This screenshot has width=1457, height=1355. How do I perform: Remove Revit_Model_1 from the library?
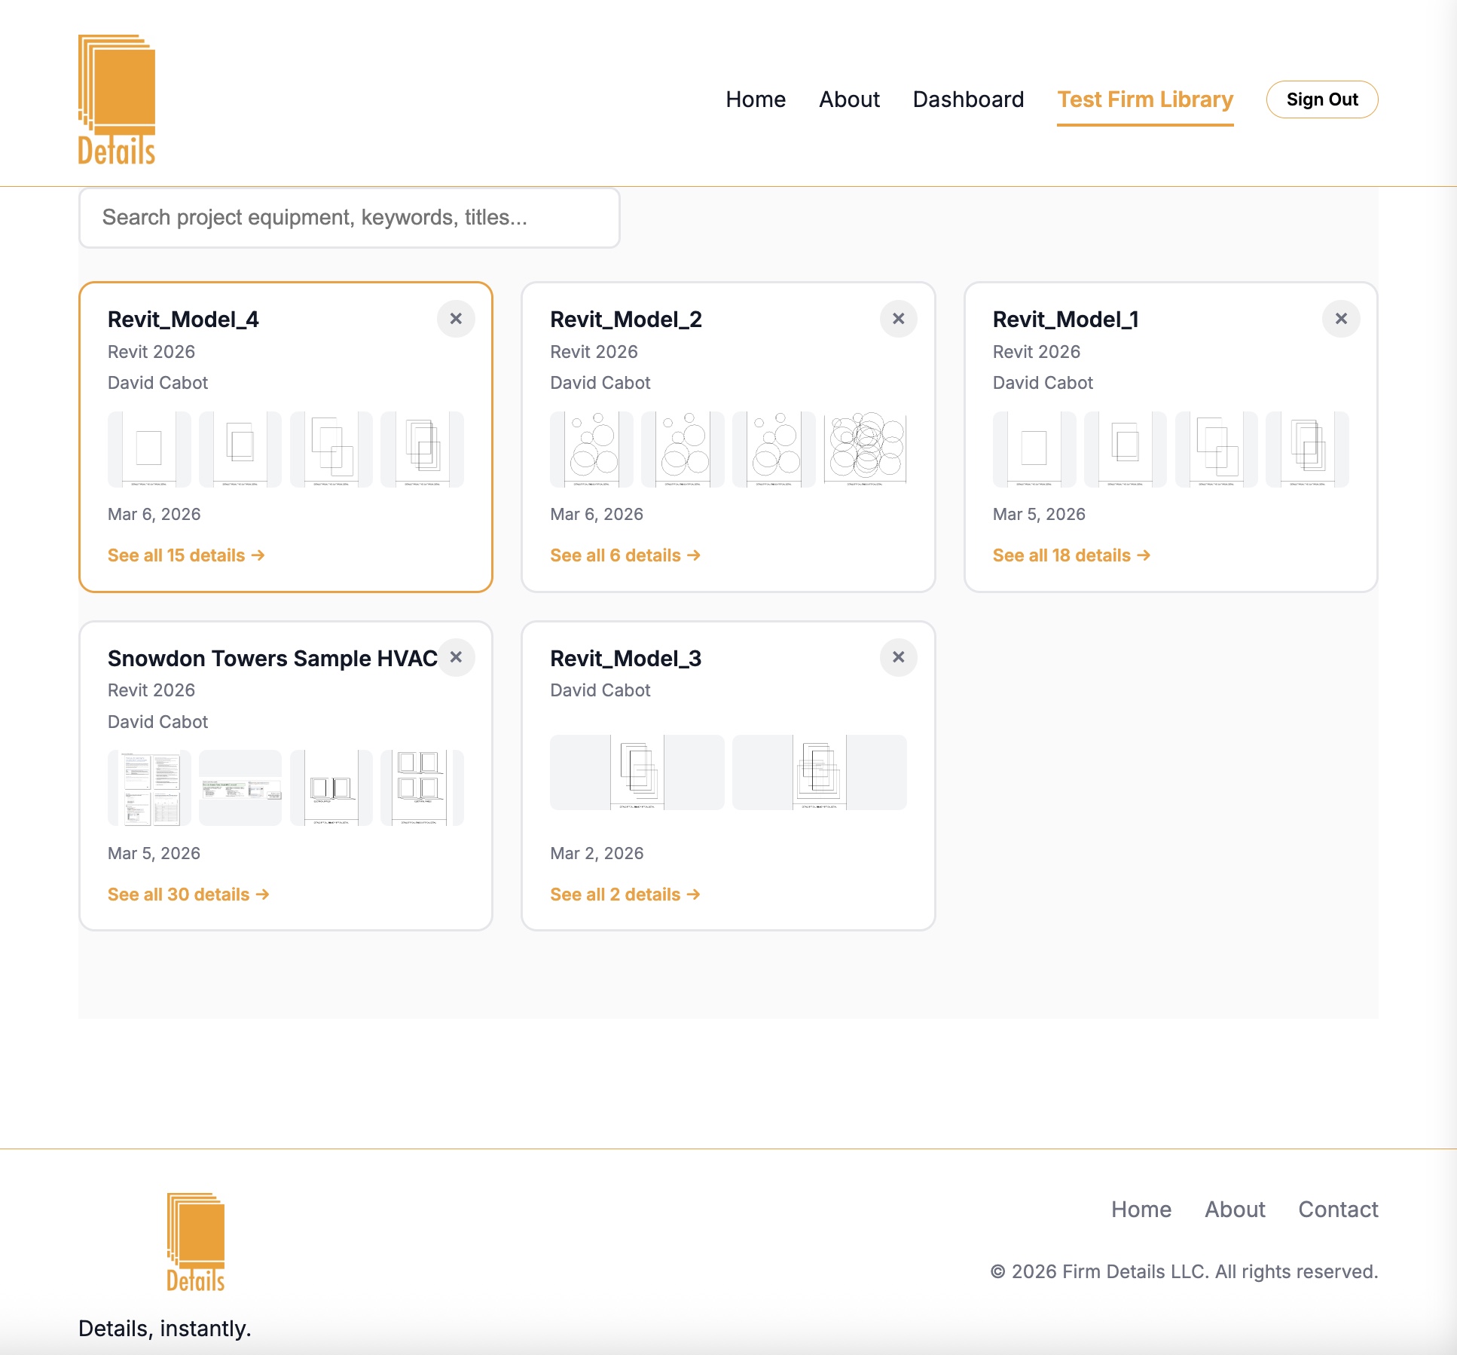(x=1341, y=319)
